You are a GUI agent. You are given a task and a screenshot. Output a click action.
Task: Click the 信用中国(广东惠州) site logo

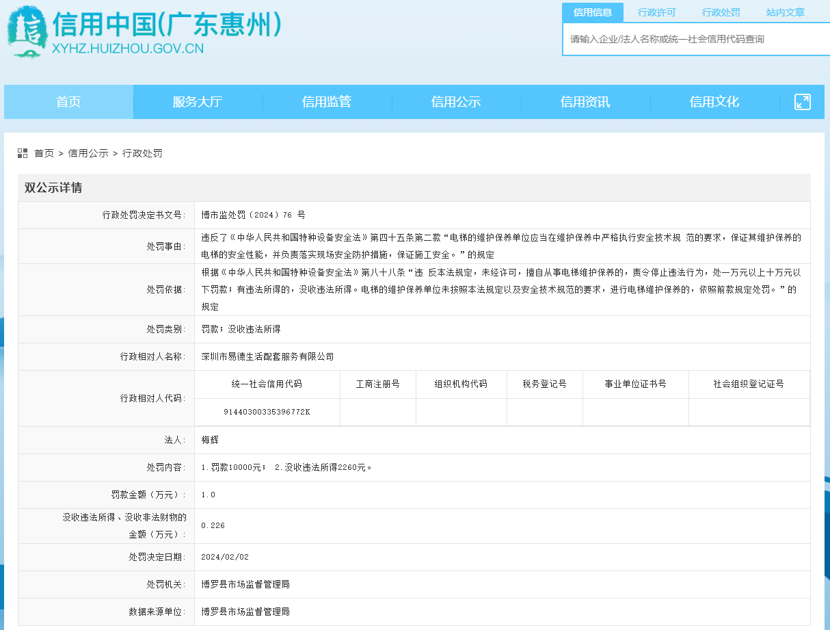[x=144, y=31]
